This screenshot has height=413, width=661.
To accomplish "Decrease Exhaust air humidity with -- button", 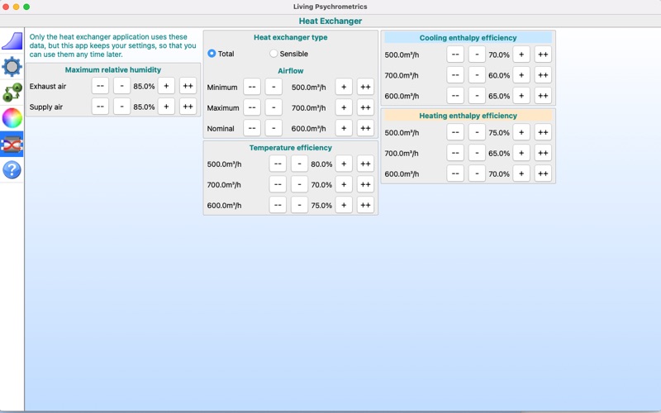I will tap(100, 86).
